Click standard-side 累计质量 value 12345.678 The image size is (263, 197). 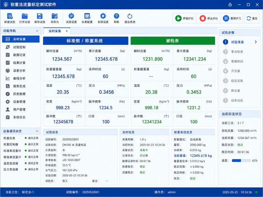pos(106,59)
